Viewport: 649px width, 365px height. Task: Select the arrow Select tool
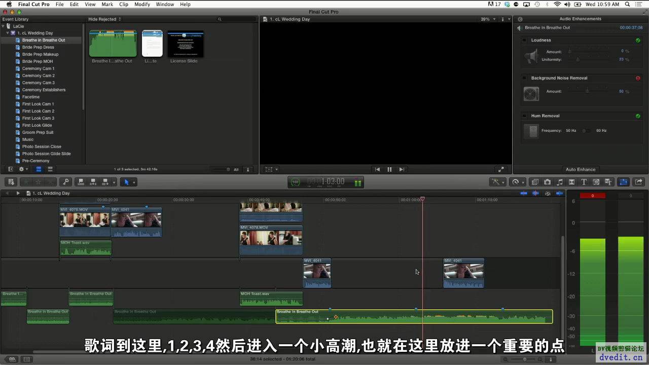click(127, 182)
